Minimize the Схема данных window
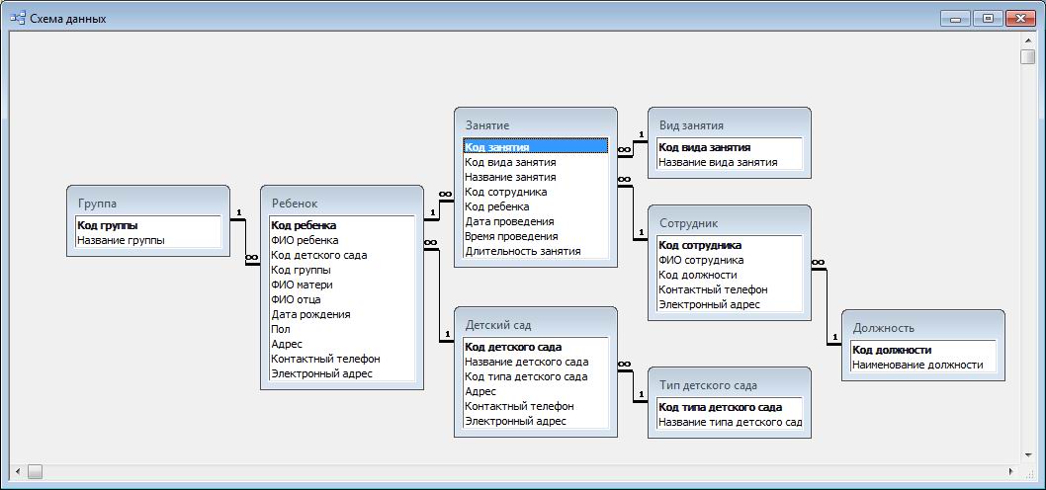The width and height of the screenshot is (1046, 490). 955,18
